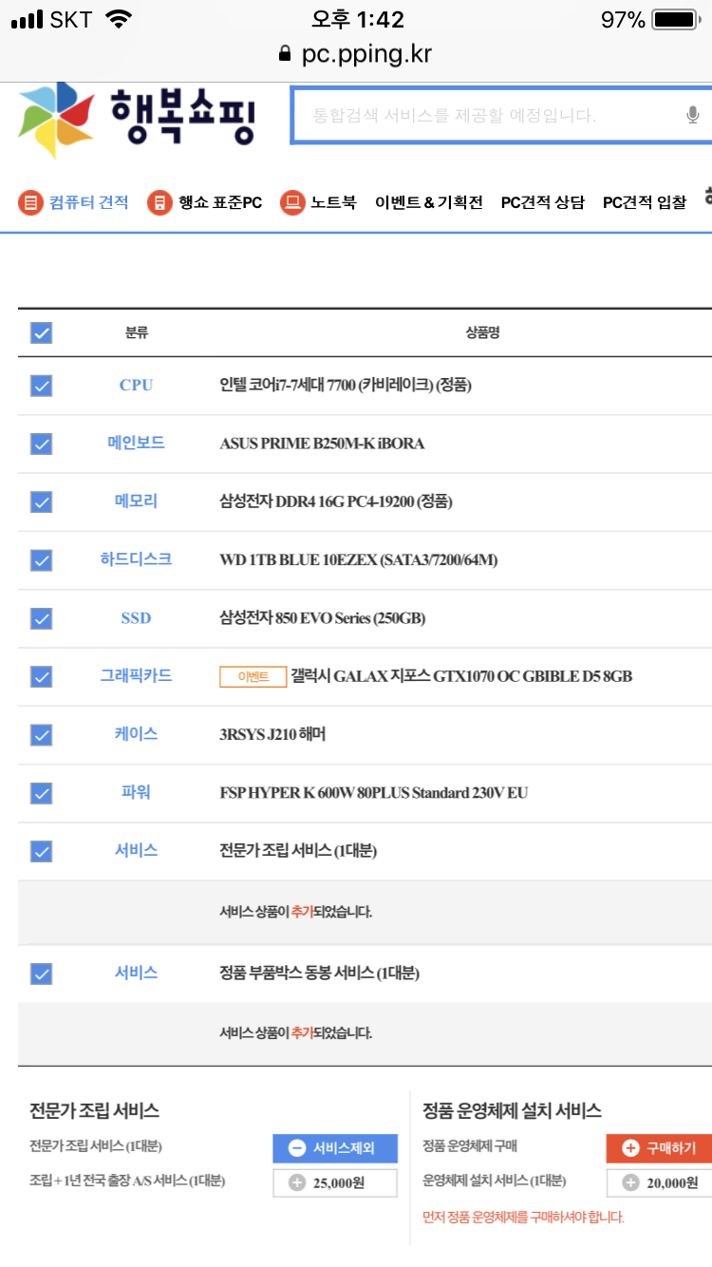The height and width of the screenshot is (1267, 712).
Task: Tap the 정품 운영체제 구매 label
Action: 470,1146
